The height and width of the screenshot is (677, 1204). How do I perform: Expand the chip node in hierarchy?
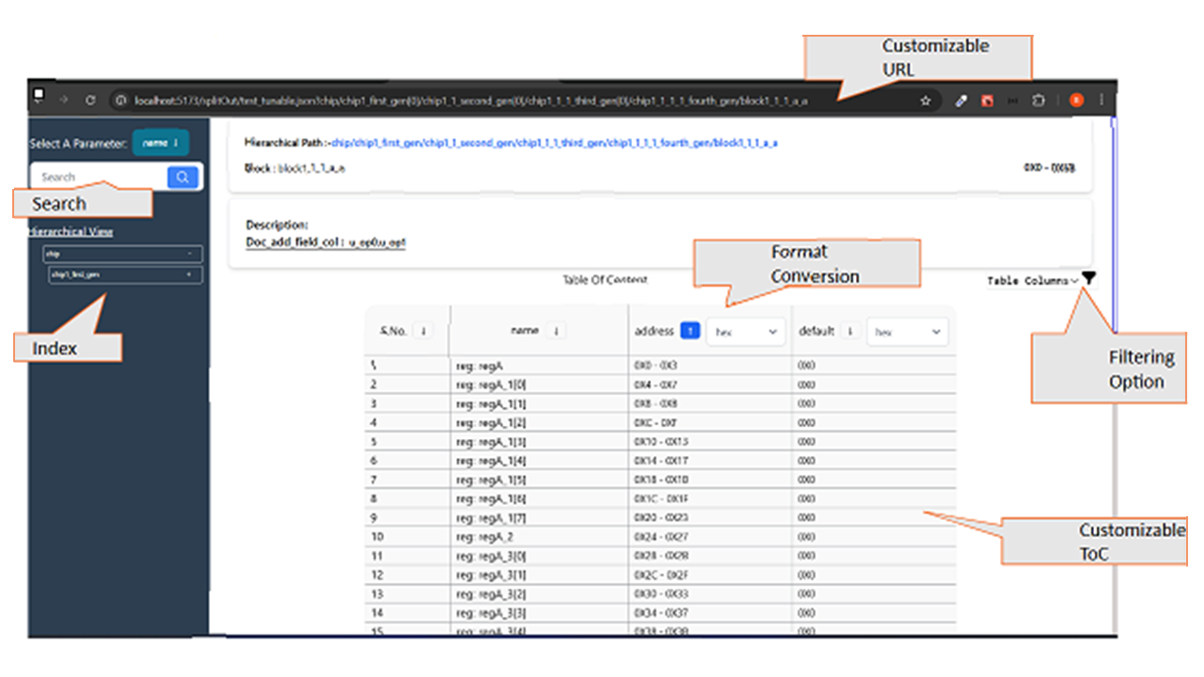pos(122,254)
